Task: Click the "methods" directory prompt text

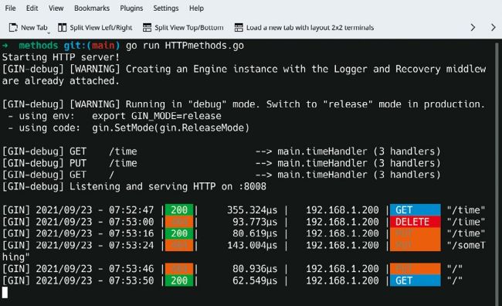Action: [39, 46]
